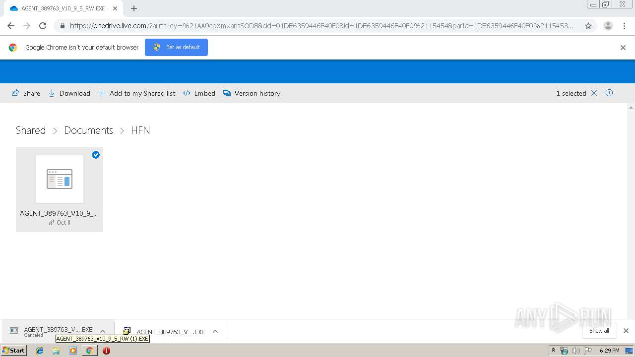Image resolution: width=635 pixels, height=357 pixels.
Task: Select the AGENT_389763_V10_9_5_RW.EXE tab
Action: (x=63, y=8)
